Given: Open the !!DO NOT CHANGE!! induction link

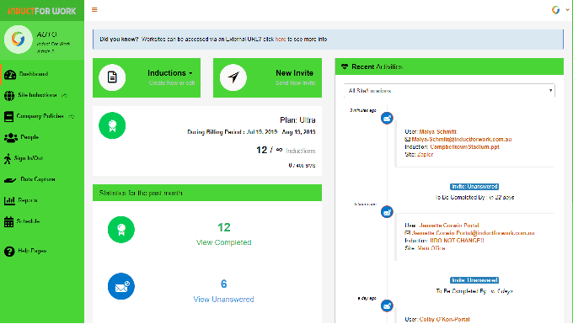Looking at the screenshot, I should [x=457, y=241].
